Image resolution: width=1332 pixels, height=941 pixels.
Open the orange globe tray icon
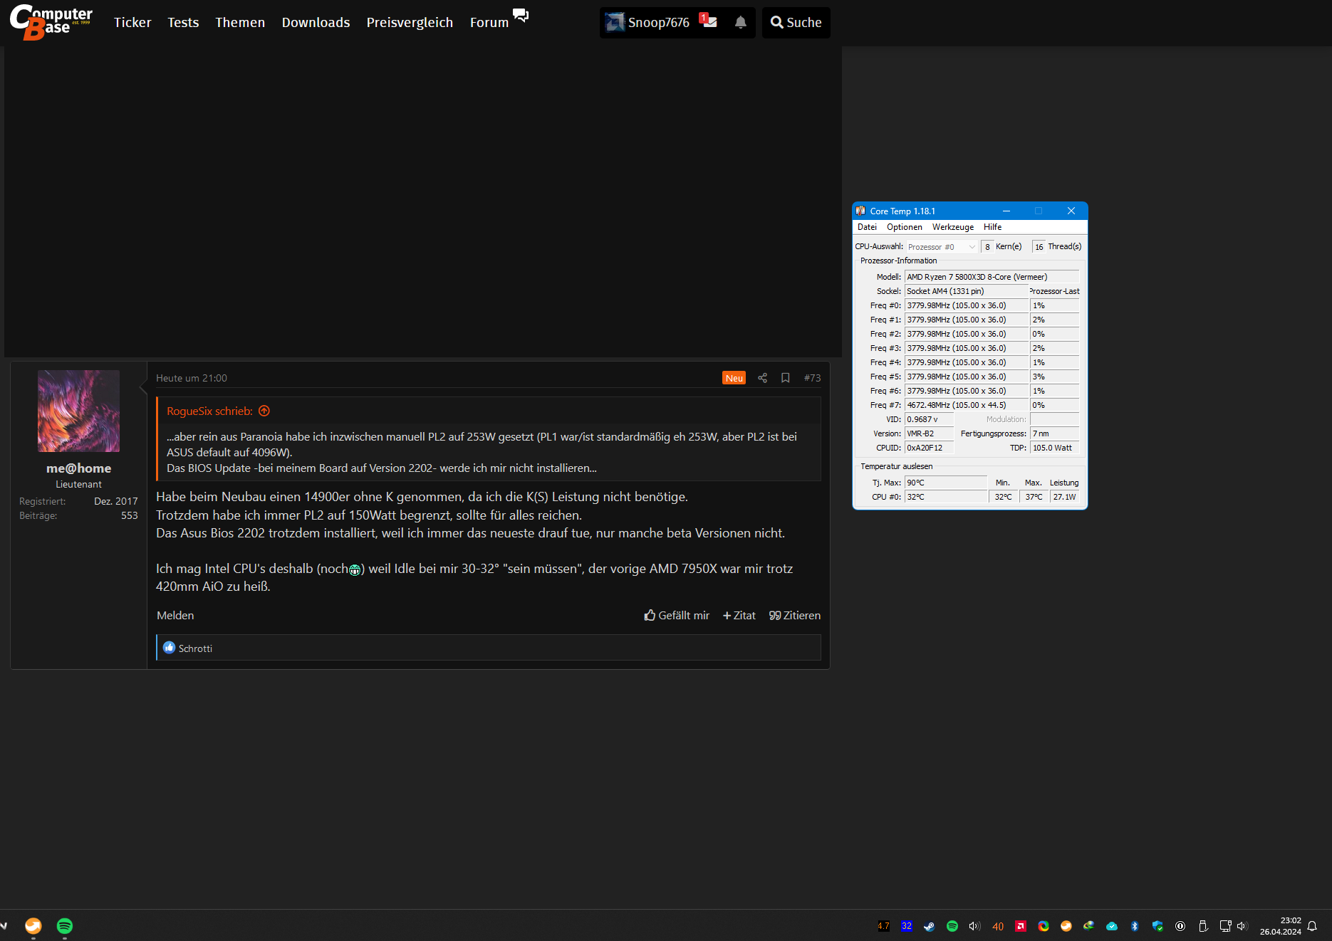point(1066,926)
